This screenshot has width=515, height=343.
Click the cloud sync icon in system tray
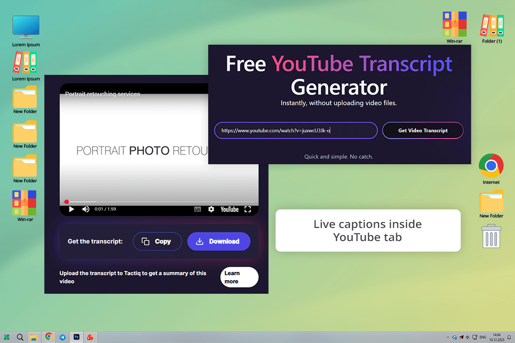coord(455,337)
